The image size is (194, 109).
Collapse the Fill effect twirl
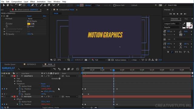2,16
